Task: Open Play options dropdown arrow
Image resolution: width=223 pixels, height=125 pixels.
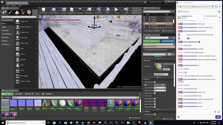Action: tap(121, 11)
